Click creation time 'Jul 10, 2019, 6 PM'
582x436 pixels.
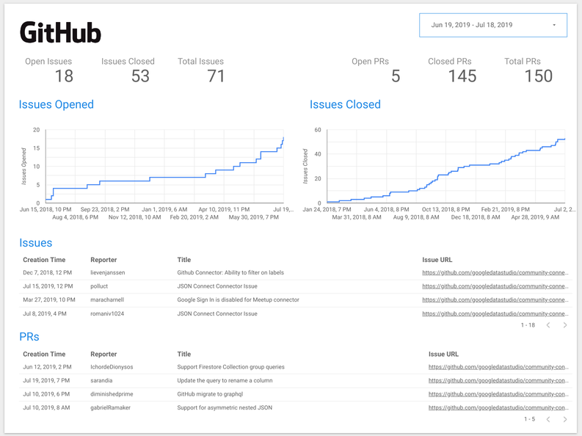click(x=46, y=394)
